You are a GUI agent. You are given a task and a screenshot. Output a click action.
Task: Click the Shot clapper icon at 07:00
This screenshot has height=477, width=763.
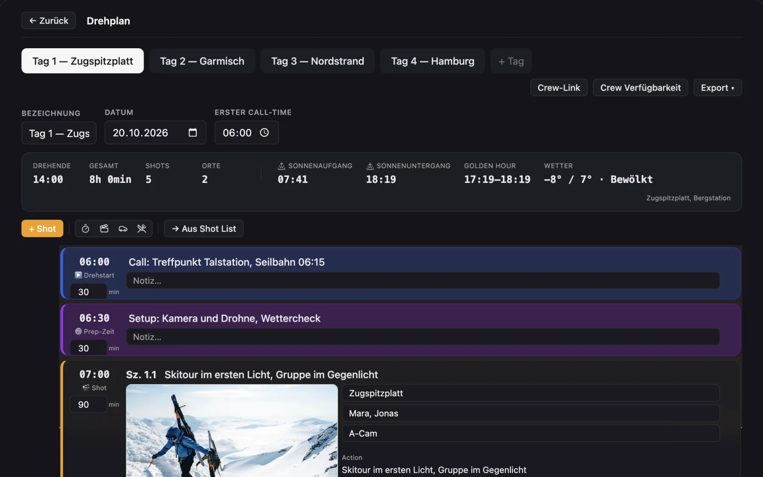pyautogui.click(x=86, y=387)
